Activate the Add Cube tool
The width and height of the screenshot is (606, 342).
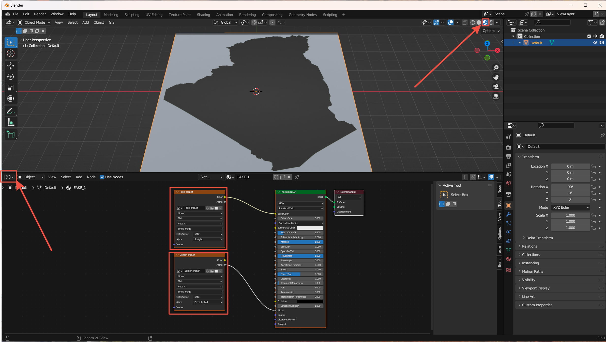(11, 134)
